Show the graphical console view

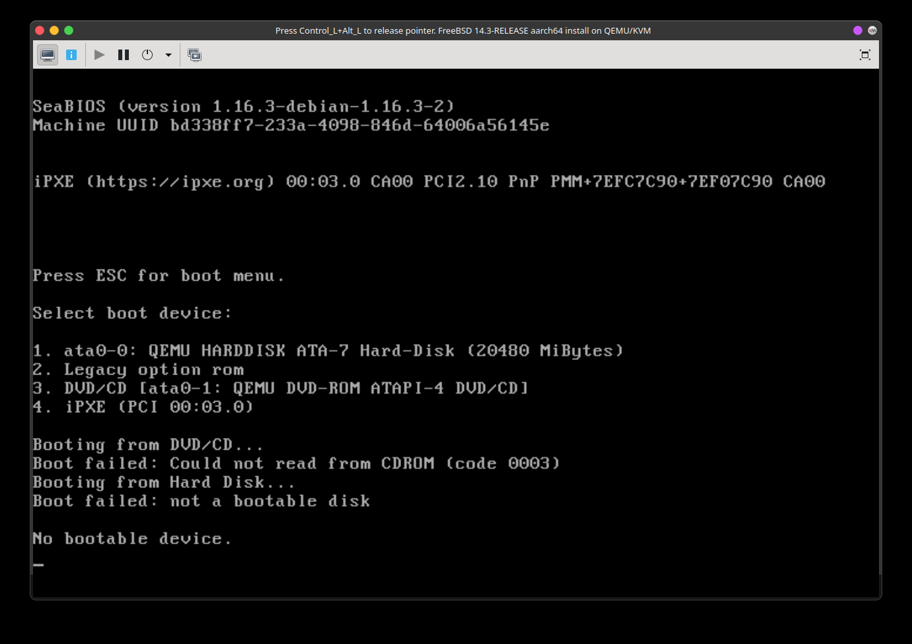pyautogui.click(x=48, y=55)
